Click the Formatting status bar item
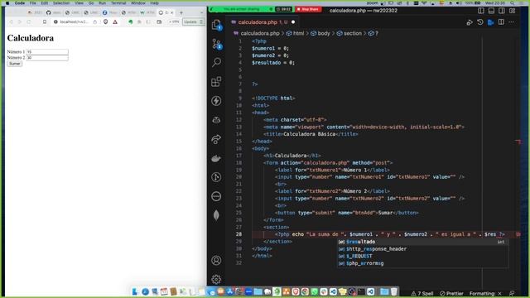 [485, 293]
